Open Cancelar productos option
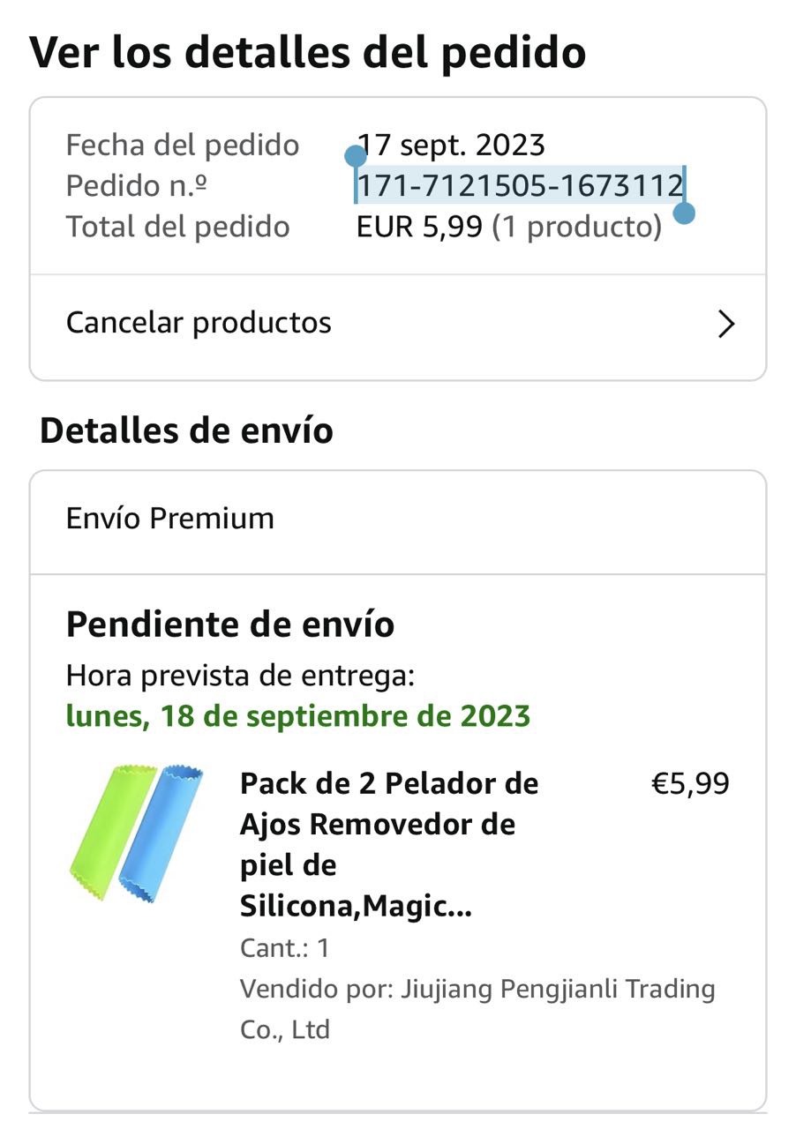 (x=199, y=323)
